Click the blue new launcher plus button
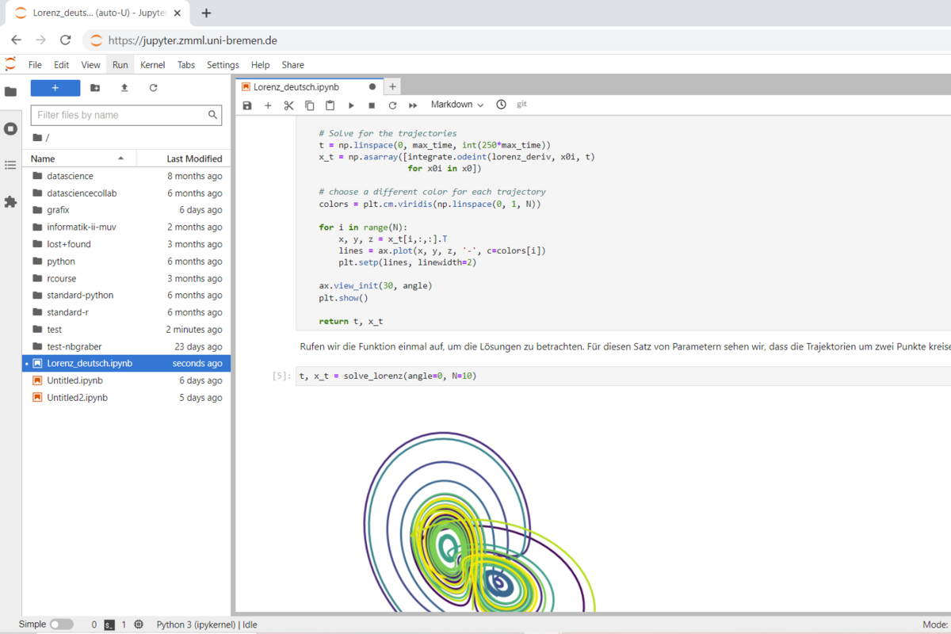The width and height of the screenshot is (951, 634). (x=55, y=88)
